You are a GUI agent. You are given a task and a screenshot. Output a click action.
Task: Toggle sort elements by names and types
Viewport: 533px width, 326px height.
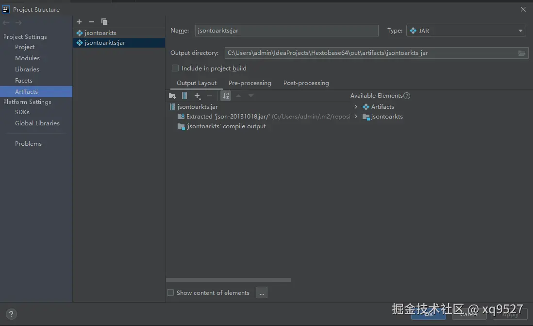(x=226, y=96)
